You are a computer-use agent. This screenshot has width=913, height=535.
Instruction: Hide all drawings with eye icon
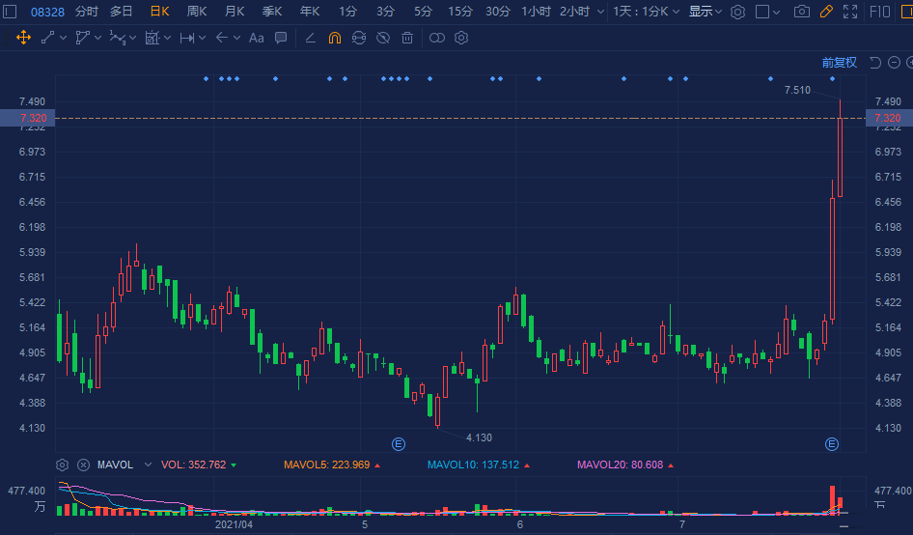coord(382,38)
